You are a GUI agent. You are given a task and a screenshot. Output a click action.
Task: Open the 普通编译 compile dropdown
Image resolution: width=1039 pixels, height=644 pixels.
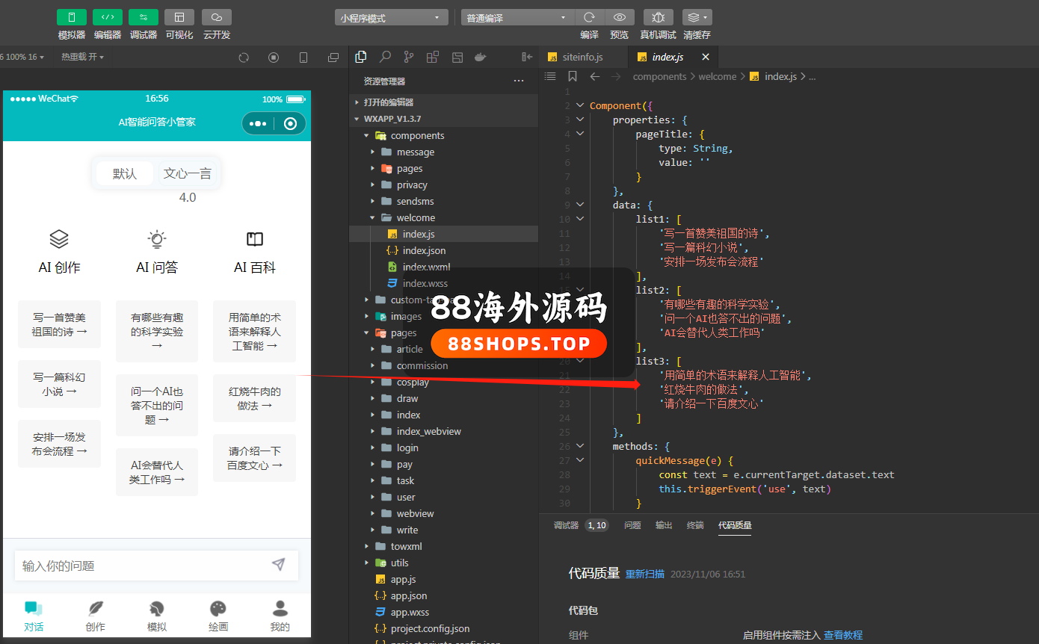coord(517,18)
